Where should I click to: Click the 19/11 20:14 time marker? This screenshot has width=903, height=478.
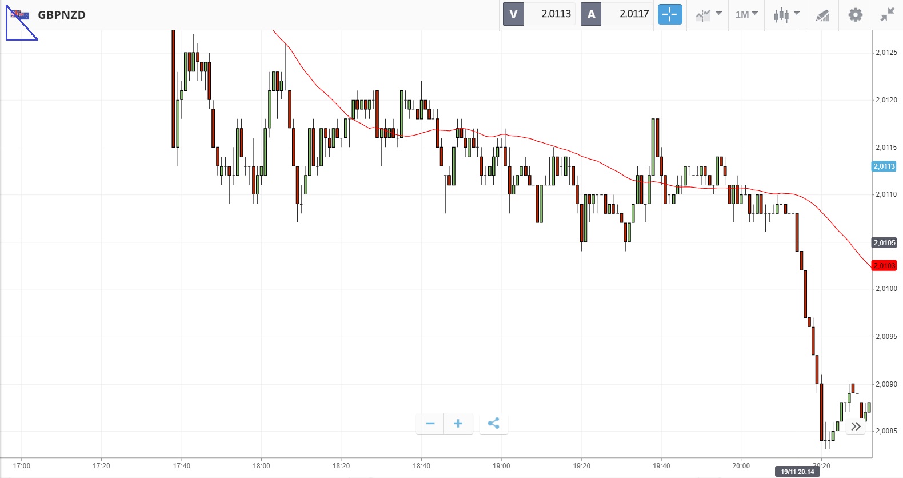coord(797,472)
